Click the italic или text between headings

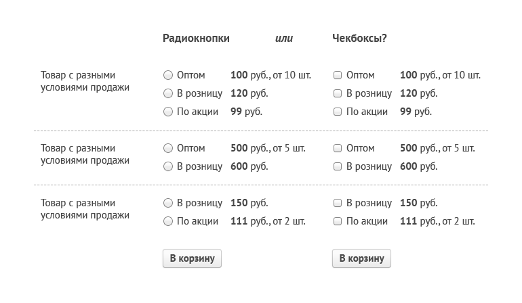(284, 39)
